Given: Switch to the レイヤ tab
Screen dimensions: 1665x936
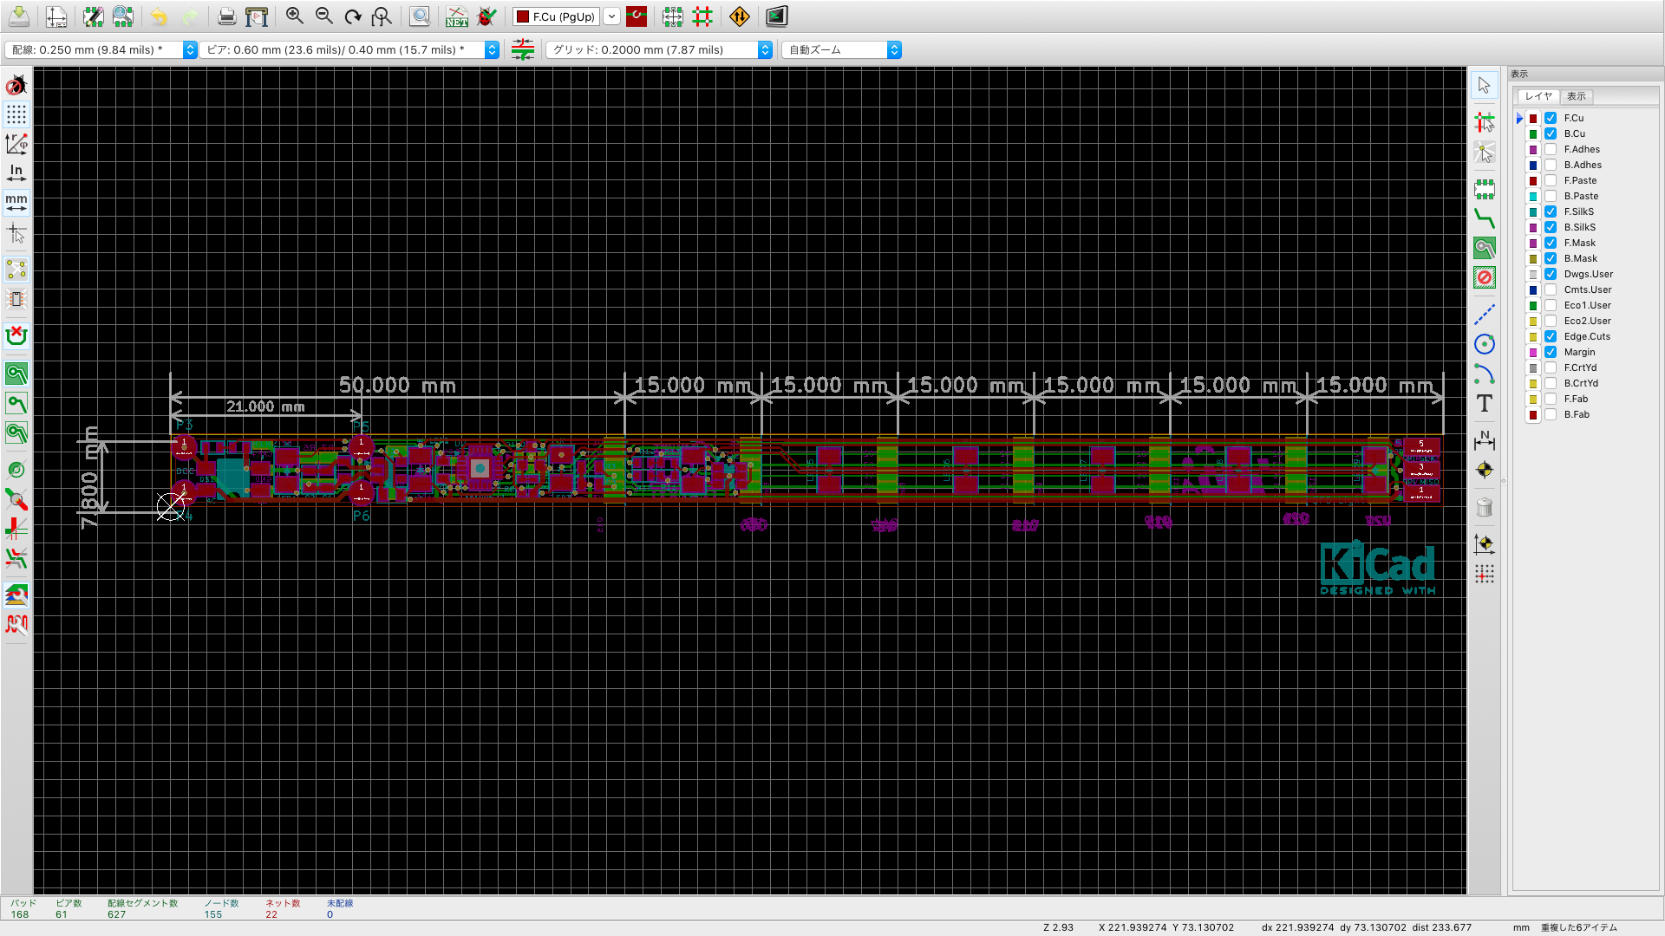Looking at the screenshot, I should [1538, 96].
